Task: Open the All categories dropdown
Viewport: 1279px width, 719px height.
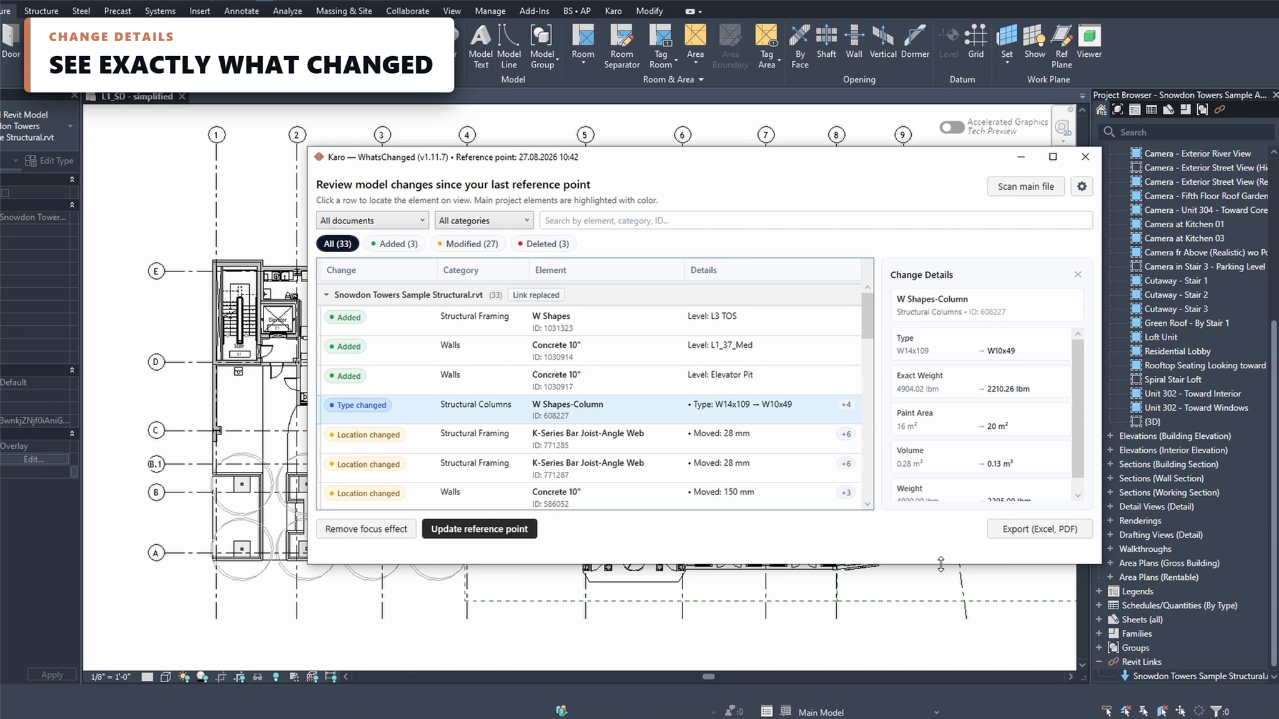Action: tap(484, 220)
